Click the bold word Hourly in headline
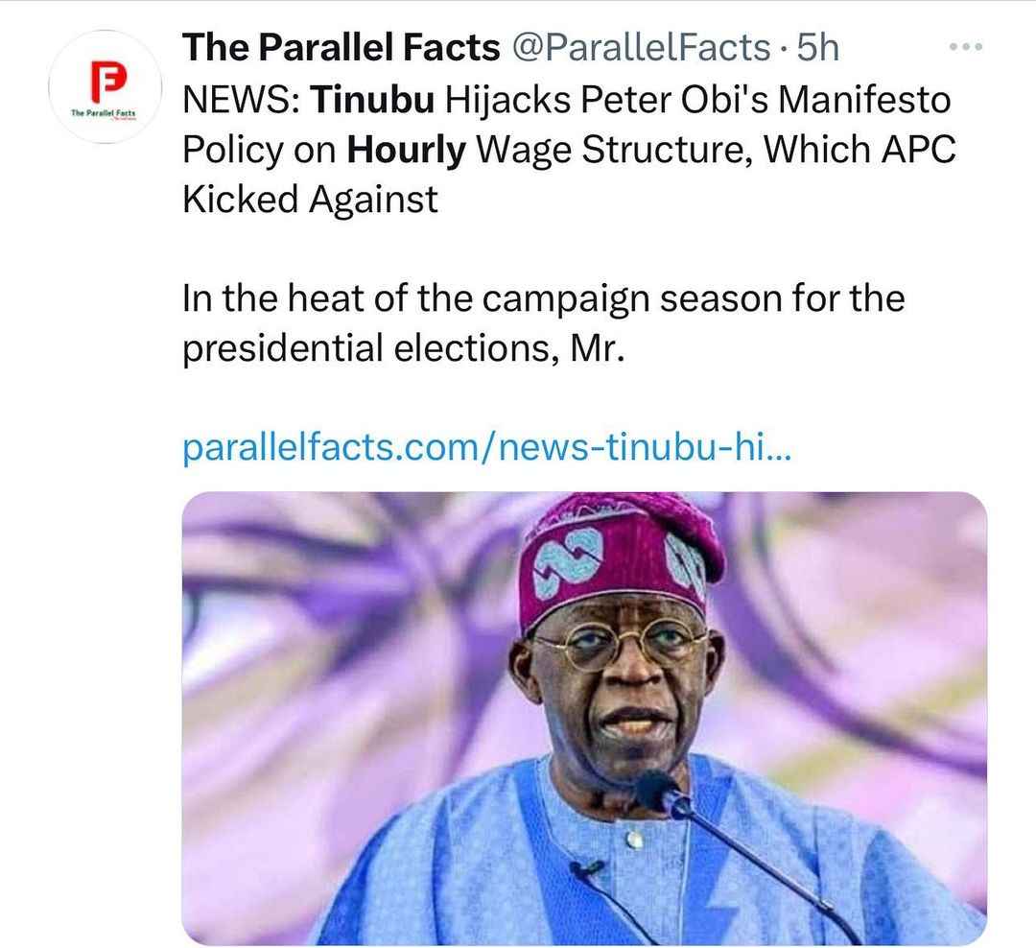 (x=407, y=150)
